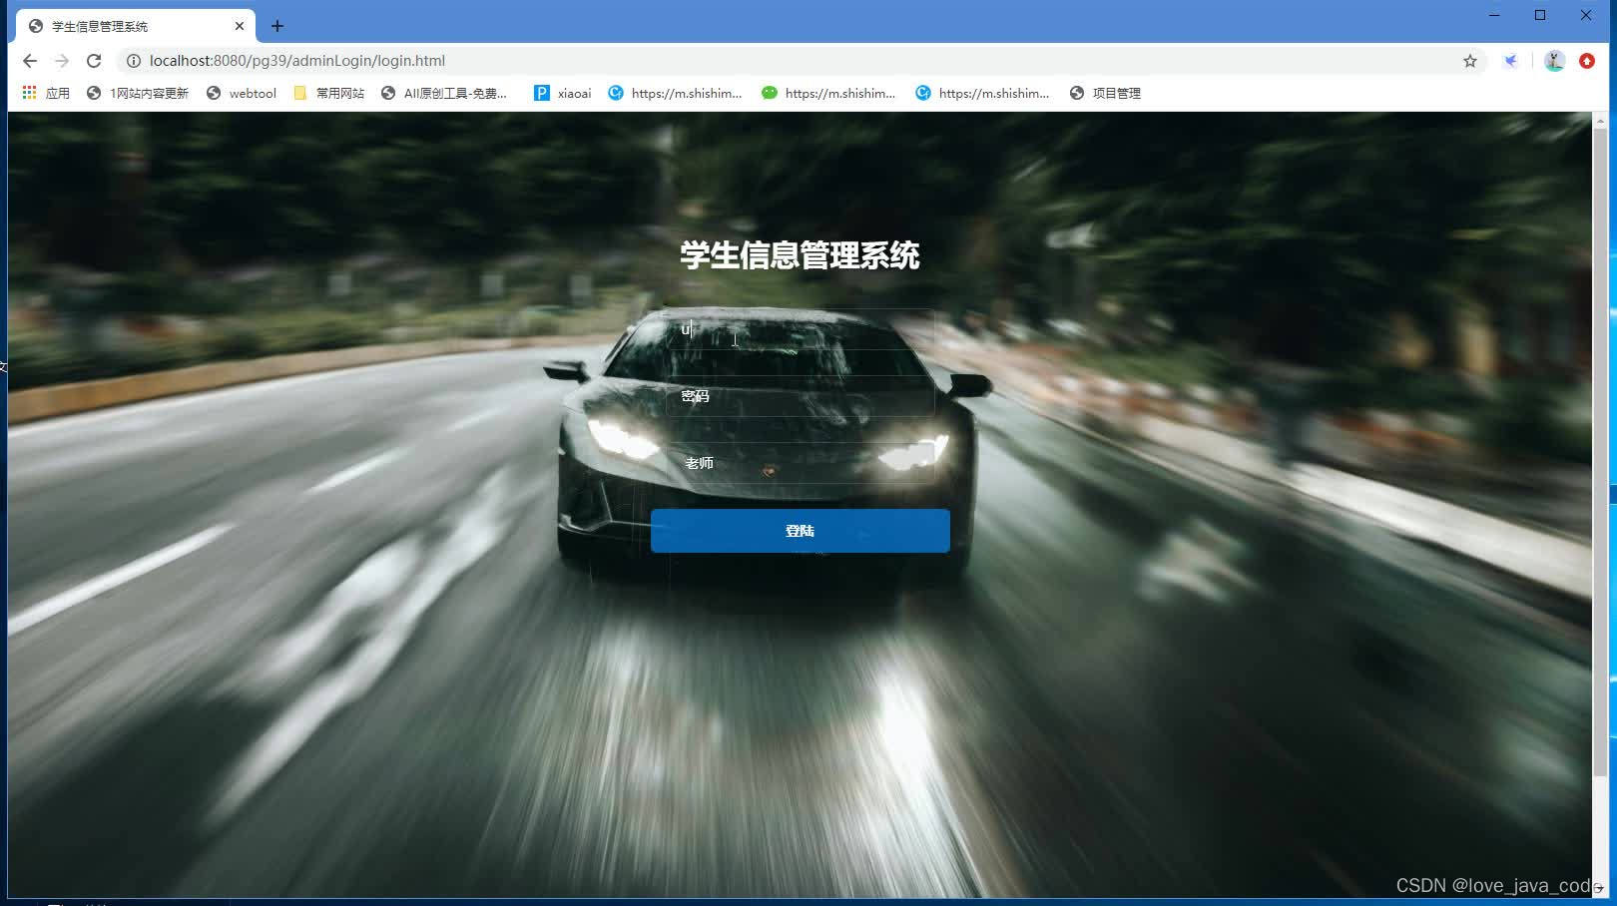This screenshot has height=906, width=1617.
Task: Maximize the browser window
Action: tap(1540, 15)
